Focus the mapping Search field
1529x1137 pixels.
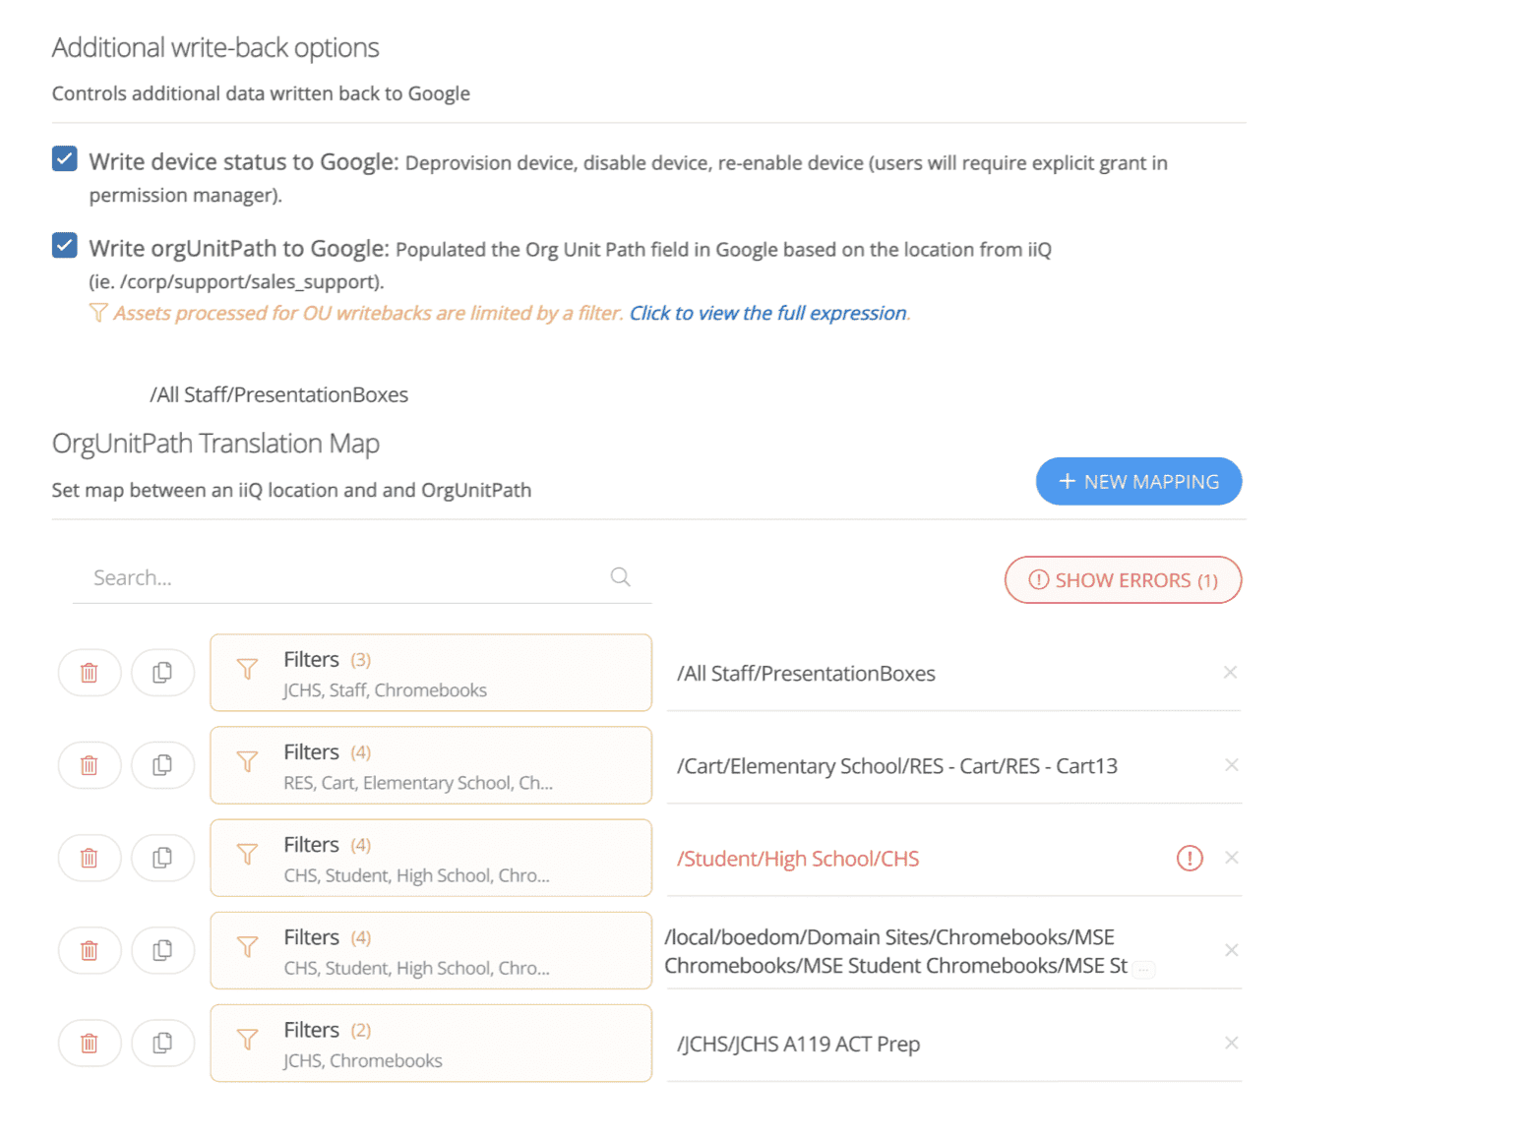tap(344, 577)
